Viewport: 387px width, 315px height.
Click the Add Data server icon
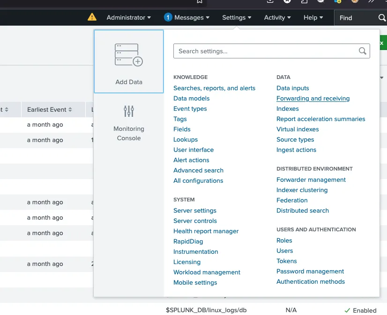click(128, 55)
